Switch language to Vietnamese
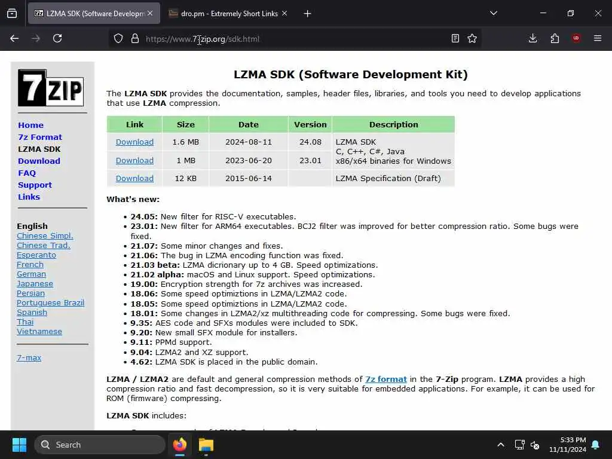This screenshot has height=459, width=612. [x=39, y=332]
